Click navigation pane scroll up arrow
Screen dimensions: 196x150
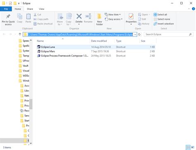[31, 40]
